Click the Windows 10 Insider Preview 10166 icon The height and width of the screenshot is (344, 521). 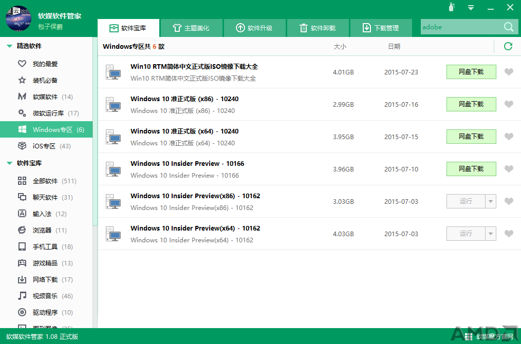[114, 169]
